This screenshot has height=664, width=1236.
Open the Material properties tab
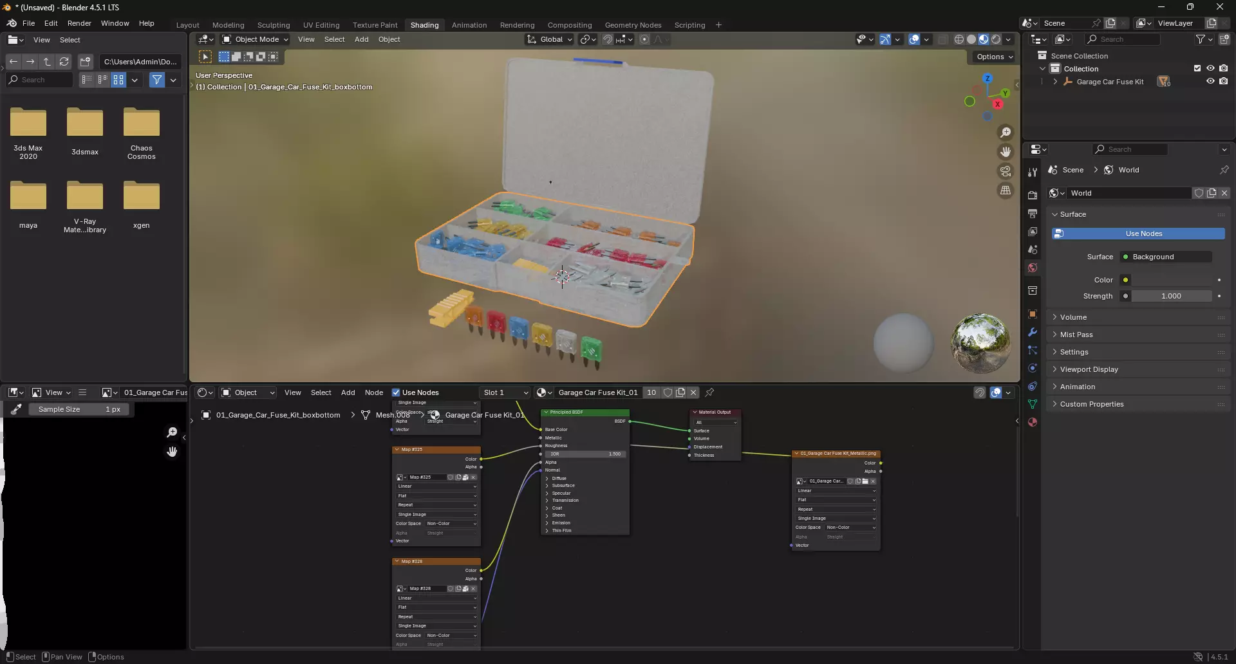tap(1033, 422)
